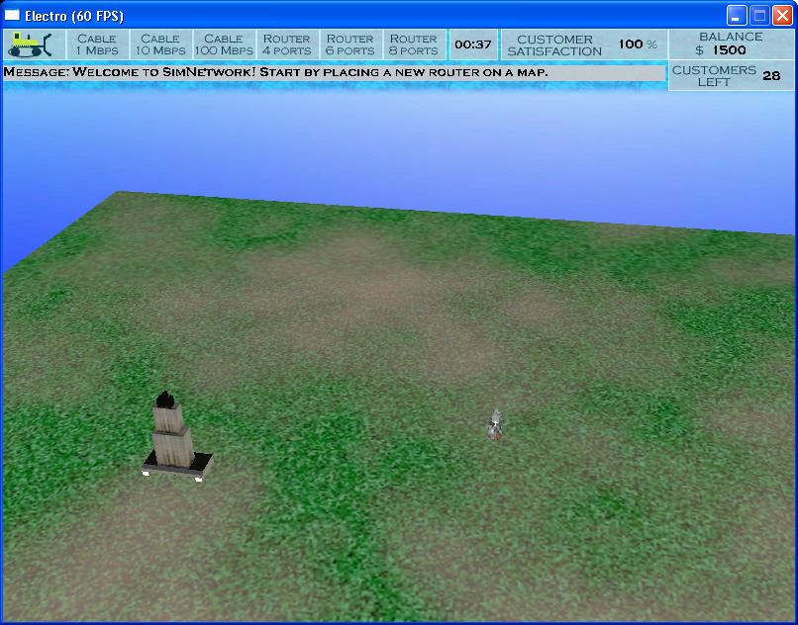Click the blue sky area above the terrain
This screenshot has height=625, width=798.
click(x=396, y=138)
